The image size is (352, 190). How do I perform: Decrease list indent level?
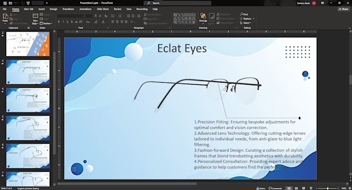(x=128, y=16)
